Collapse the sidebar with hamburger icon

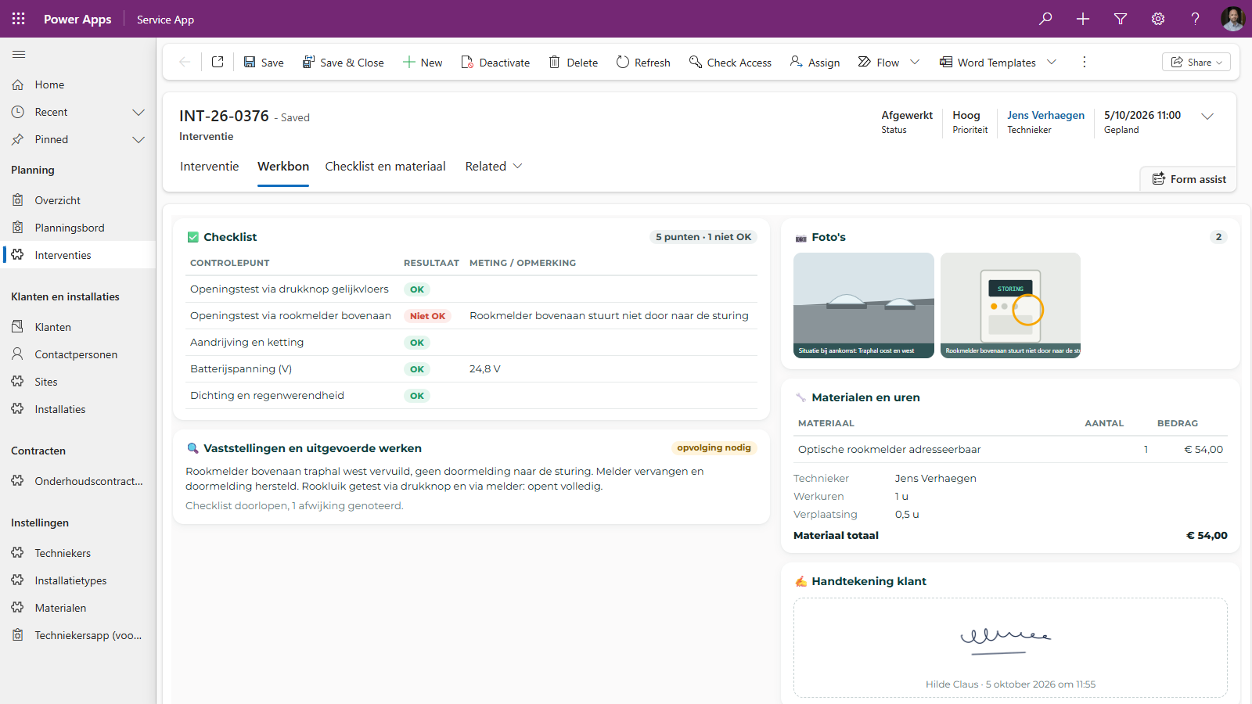point(19,54)
